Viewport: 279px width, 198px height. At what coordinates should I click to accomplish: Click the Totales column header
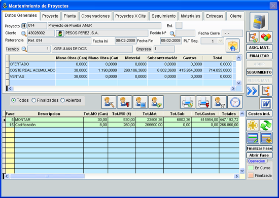pos(229,114)
